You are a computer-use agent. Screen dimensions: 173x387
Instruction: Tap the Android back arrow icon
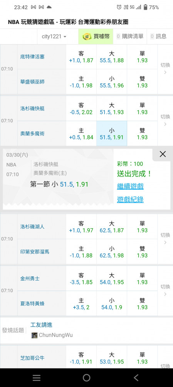pyautogui.click(x=136, y=378)
